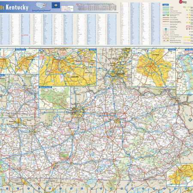This screenshot has height=193, width=193.
Task: Click the map distance scale bar
Action: (41, 10)
